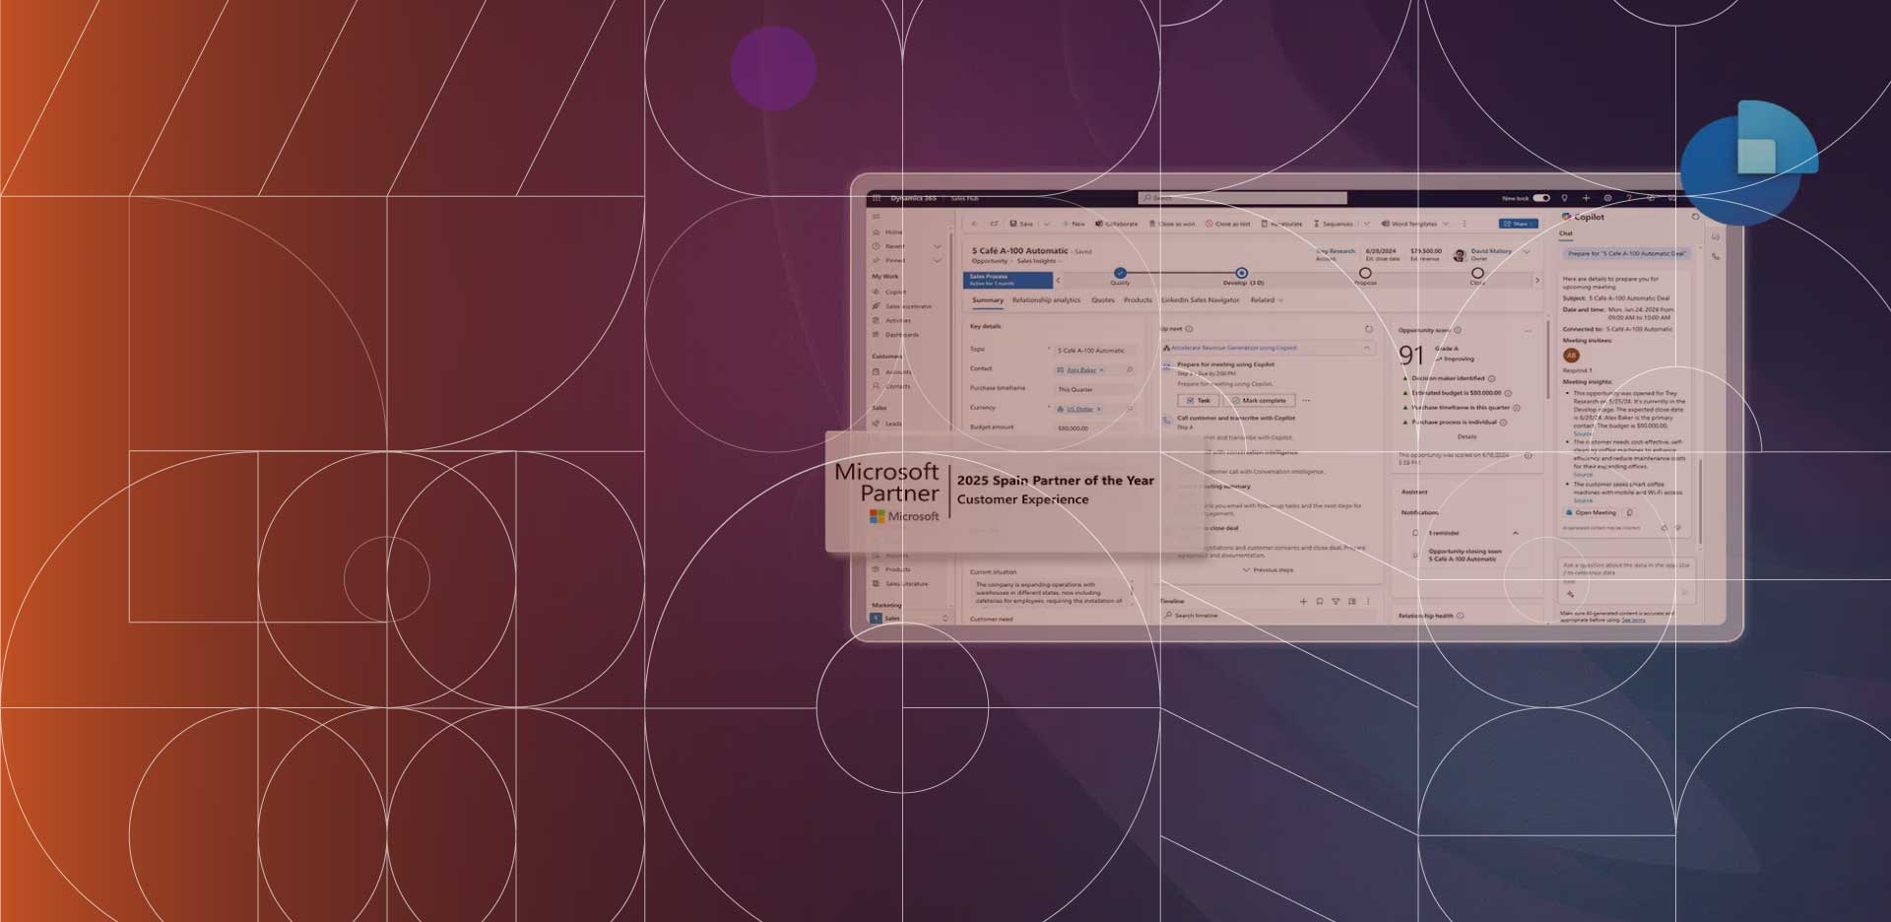This screenshot has width=1891, height=922.
Task: Open settings gear in the top bar
Action: (1607, 198)
